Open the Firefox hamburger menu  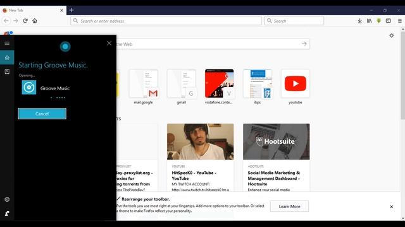click(399, 21)
